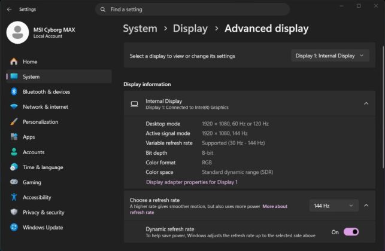Click the user profile avatar

pyautogui.click(x=18, y=32)
